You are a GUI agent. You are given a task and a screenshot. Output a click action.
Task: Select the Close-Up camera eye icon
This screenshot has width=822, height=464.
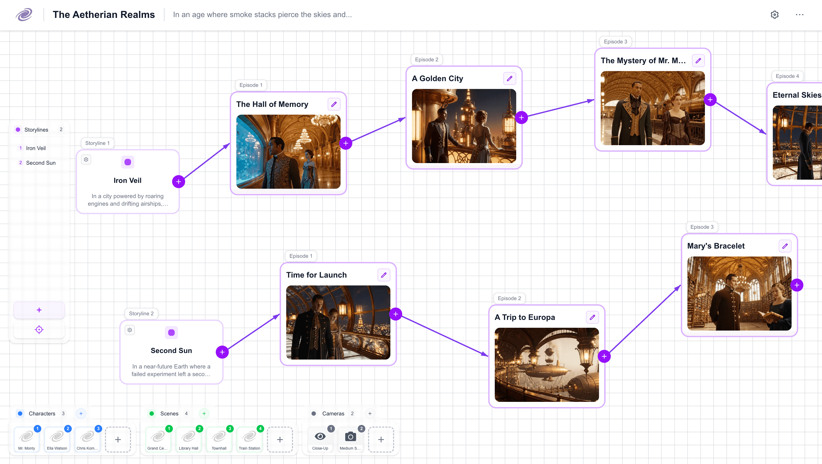point(320,437)
